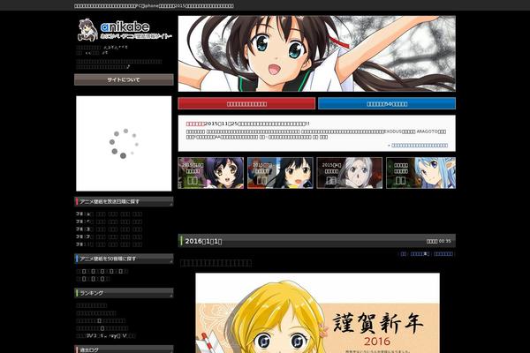Click the loading spinner widget box
The image size is (530, 353).
click(x=124, y=144)
